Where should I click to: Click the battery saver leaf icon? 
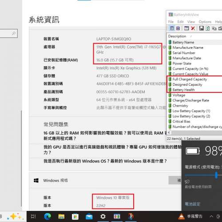pyautogui.click(x=187, y=182)
